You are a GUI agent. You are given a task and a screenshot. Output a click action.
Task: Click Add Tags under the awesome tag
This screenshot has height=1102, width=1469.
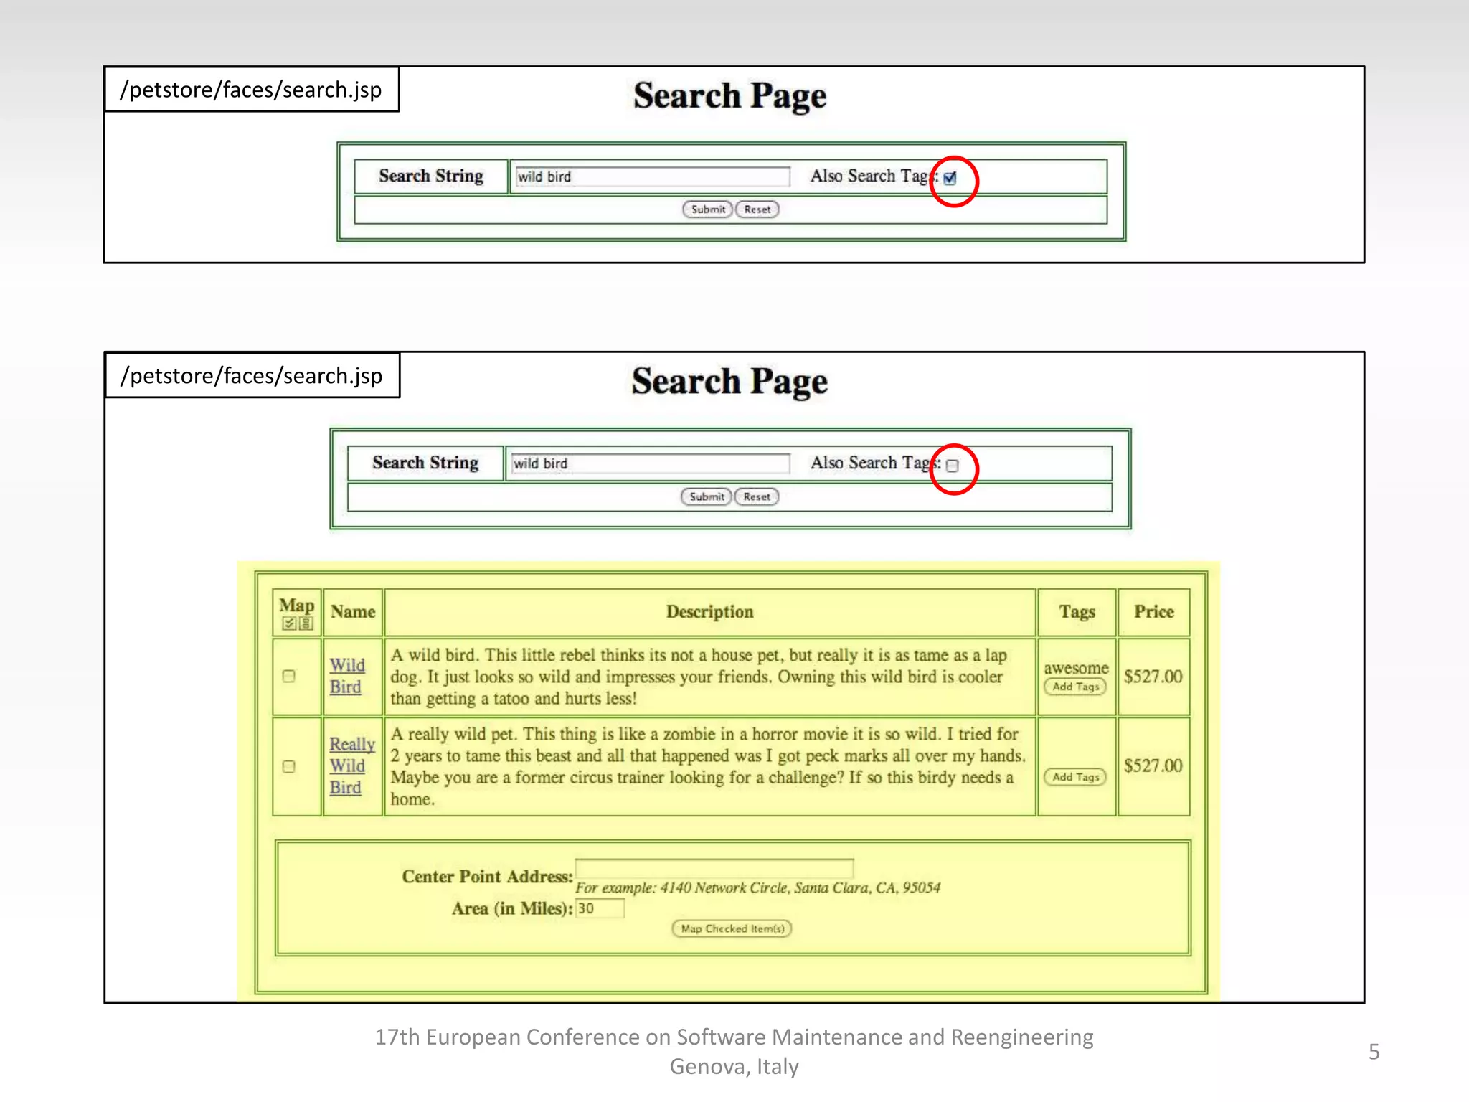[x=1075, y=687]
